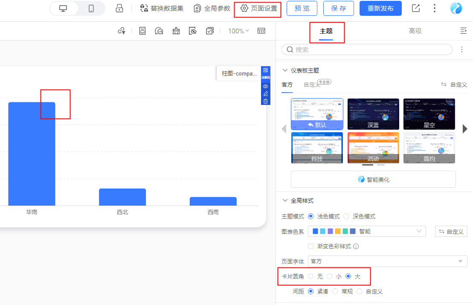This screenshot has width=473, height=305.
Task: Choose the 星空 theme thumbnail
Action: [429, 114]
